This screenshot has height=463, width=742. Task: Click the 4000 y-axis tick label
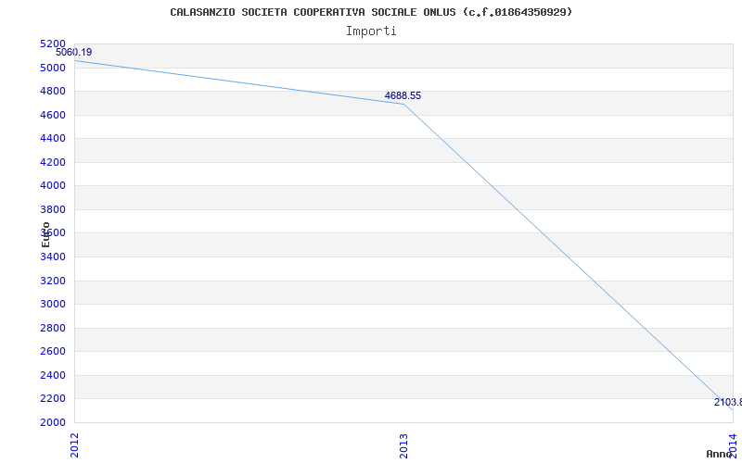click(x=53, y=186)
